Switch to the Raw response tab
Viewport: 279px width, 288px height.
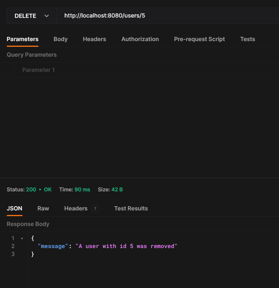tap(43, 208)
